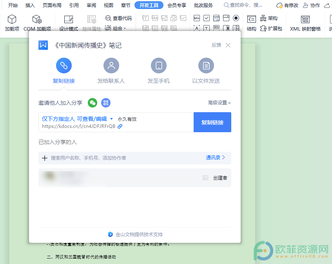This screenshot has width=332, height=264.
Task: Insert a checkbox form control
Action: [207, 18]
